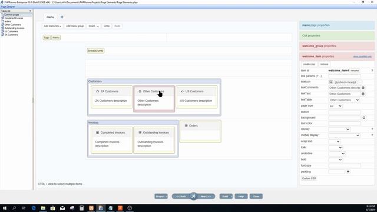Image resolution: width=377 pixels, height=212 pixels.
Task: Click the list icon on the Orders card
Action: pos(186,125)
